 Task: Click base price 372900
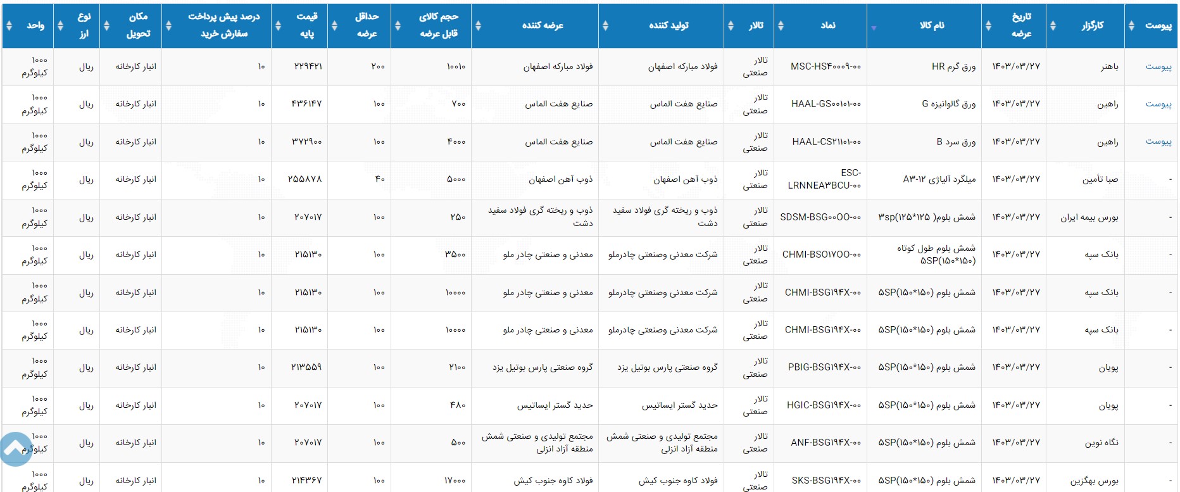click(306, 142)
